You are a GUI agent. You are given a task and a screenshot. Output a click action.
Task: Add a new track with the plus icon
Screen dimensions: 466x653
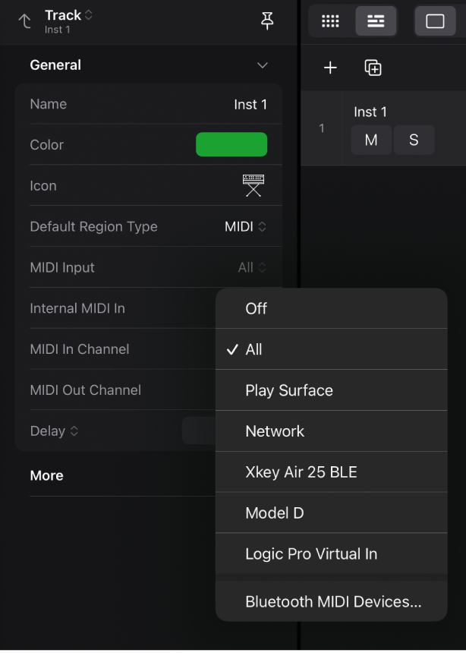[x=330, y=67]
